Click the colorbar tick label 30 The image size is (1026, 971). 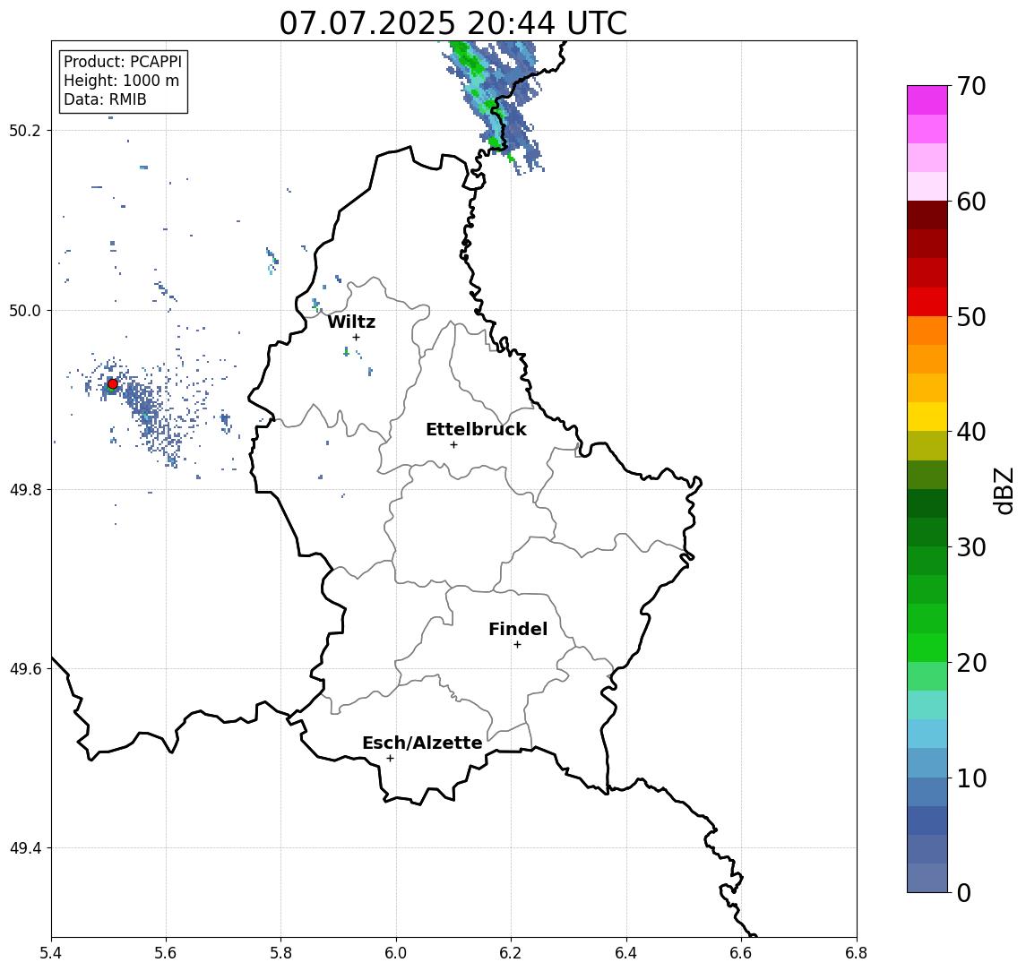(971, 547)
